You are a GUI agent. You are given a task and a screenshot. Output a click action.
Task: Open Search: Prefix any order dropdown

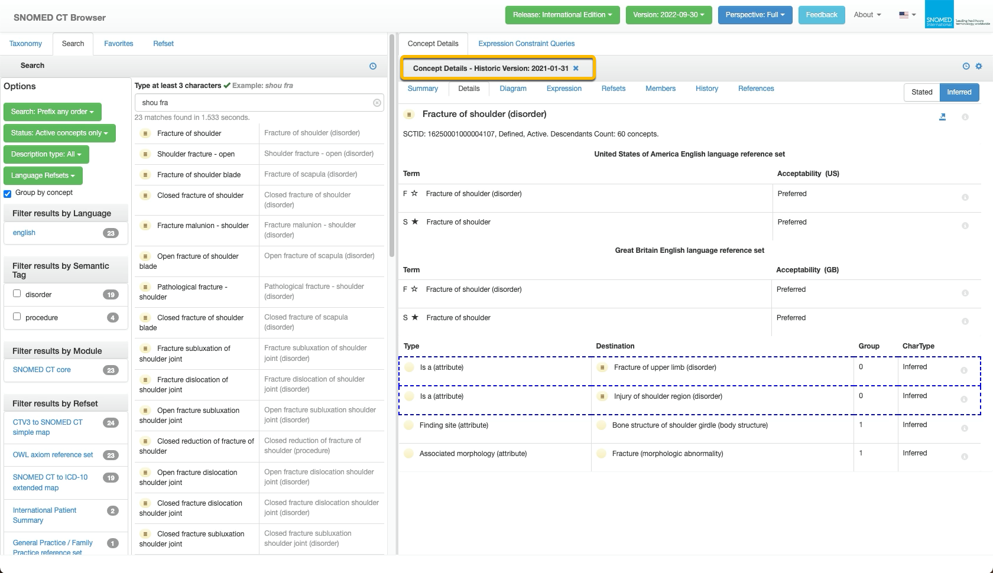52,112
